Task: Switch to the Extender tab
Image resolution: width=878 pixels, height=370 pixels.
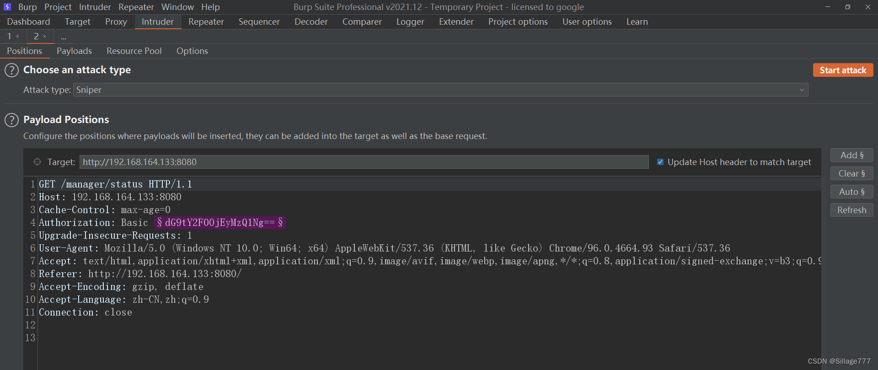Action: [x=456, y=21]
